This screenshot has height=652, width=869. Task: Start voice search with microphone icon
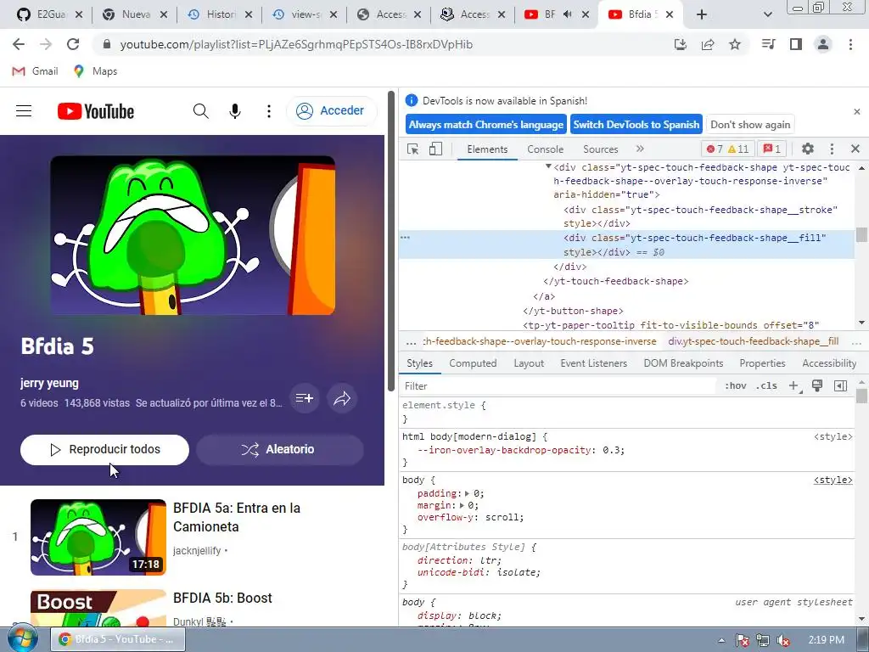click(x=235, y=111)
